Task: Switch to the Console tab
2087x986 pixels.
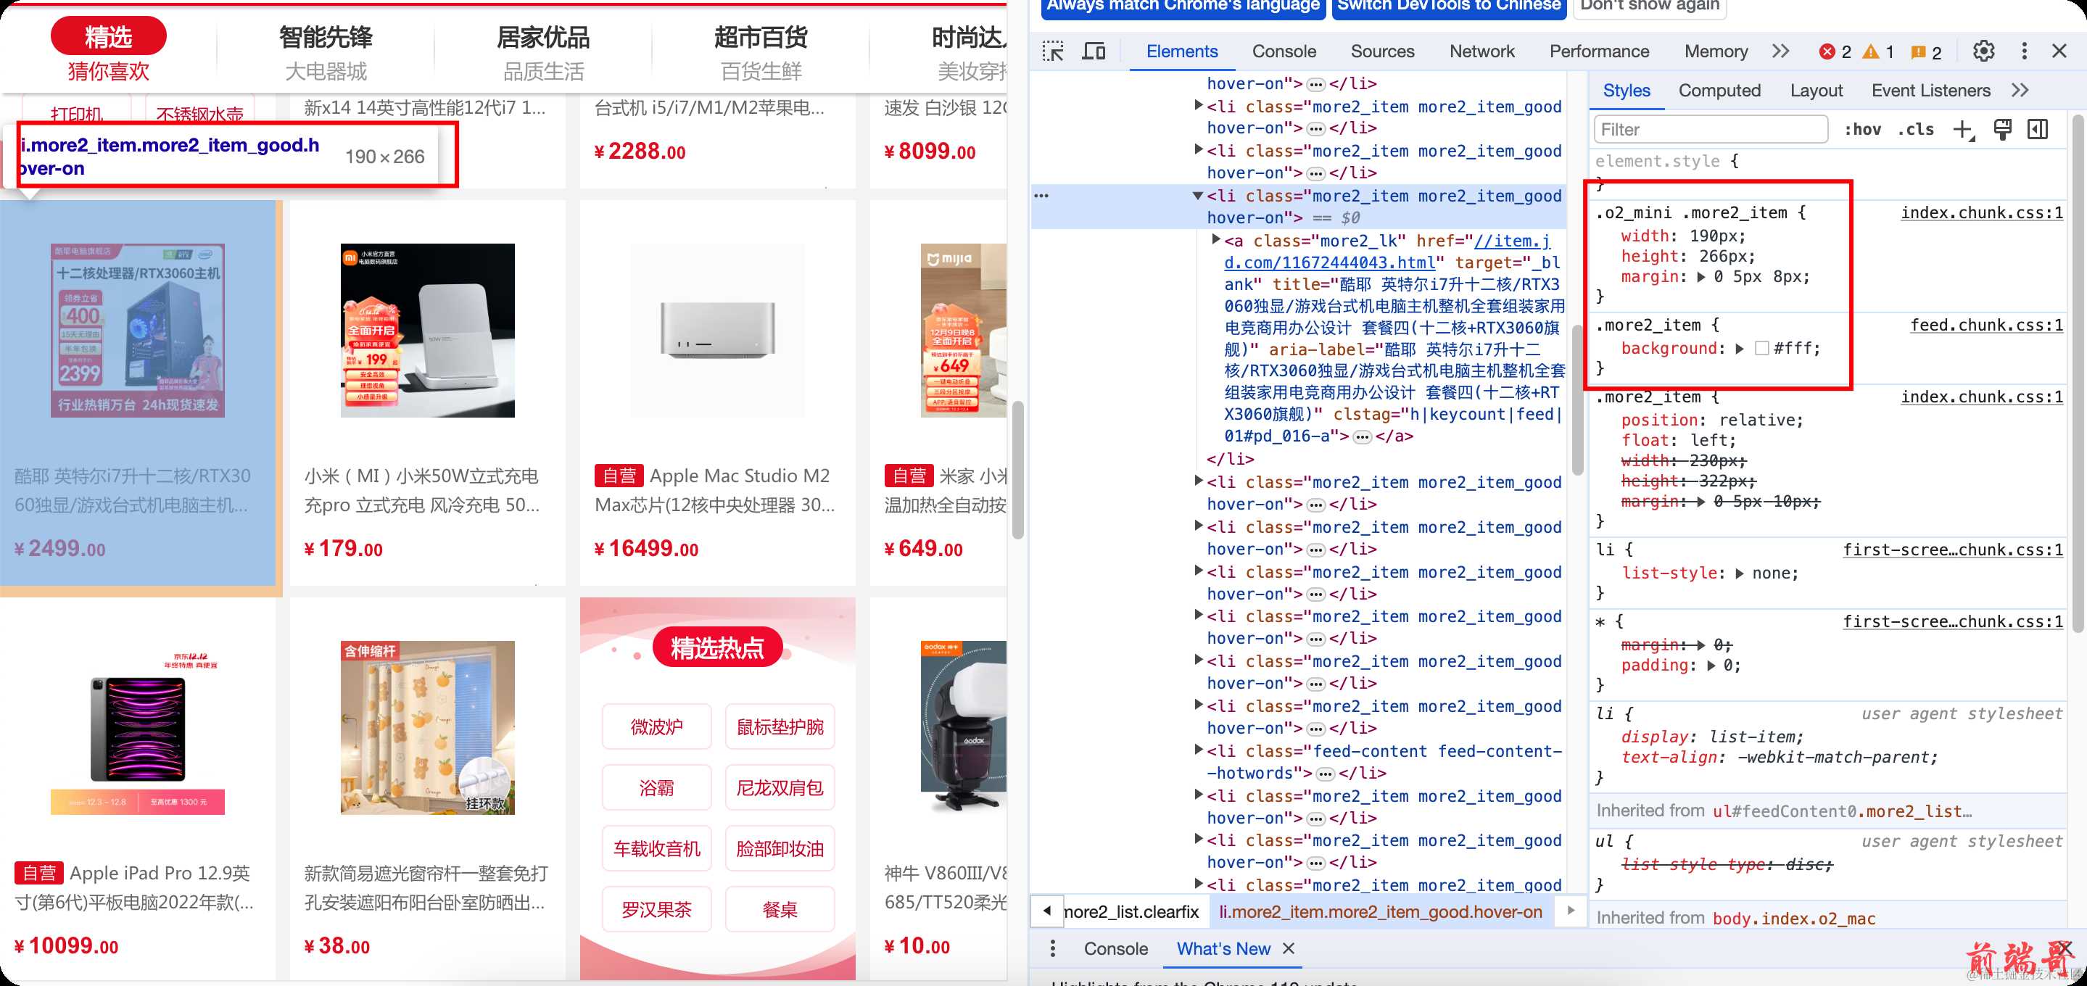Action: (x=1284, y=52)
